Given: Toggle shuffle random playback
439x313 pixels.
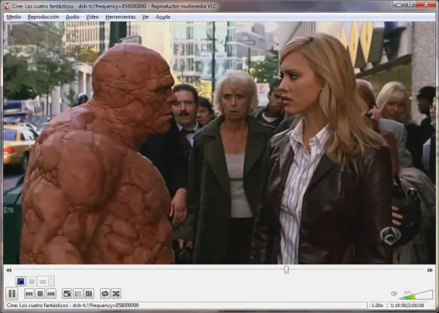Looking at the screenshot, I should [116, 293].
